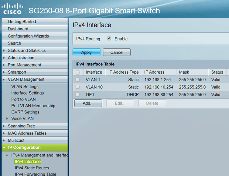The width and height of the screenshot is (229, 176).
Task: Open IPv4 Forwarding Table page
Action: click(35, 174)
